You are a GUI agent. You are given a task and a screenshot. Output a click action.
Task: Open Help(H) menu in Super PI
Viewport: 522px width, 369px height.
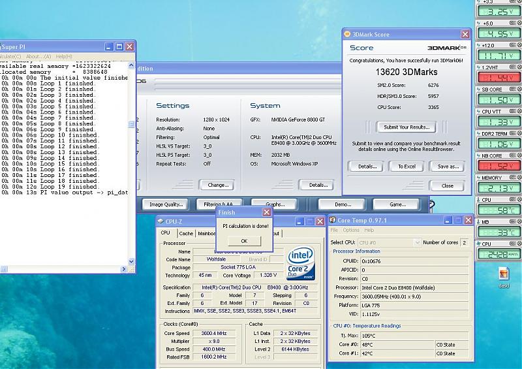click(x=64, y=56)
